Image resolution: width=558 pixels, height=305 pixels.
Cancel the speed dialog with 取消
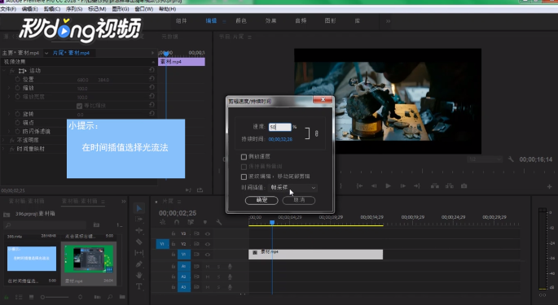(x=299, y=200)
